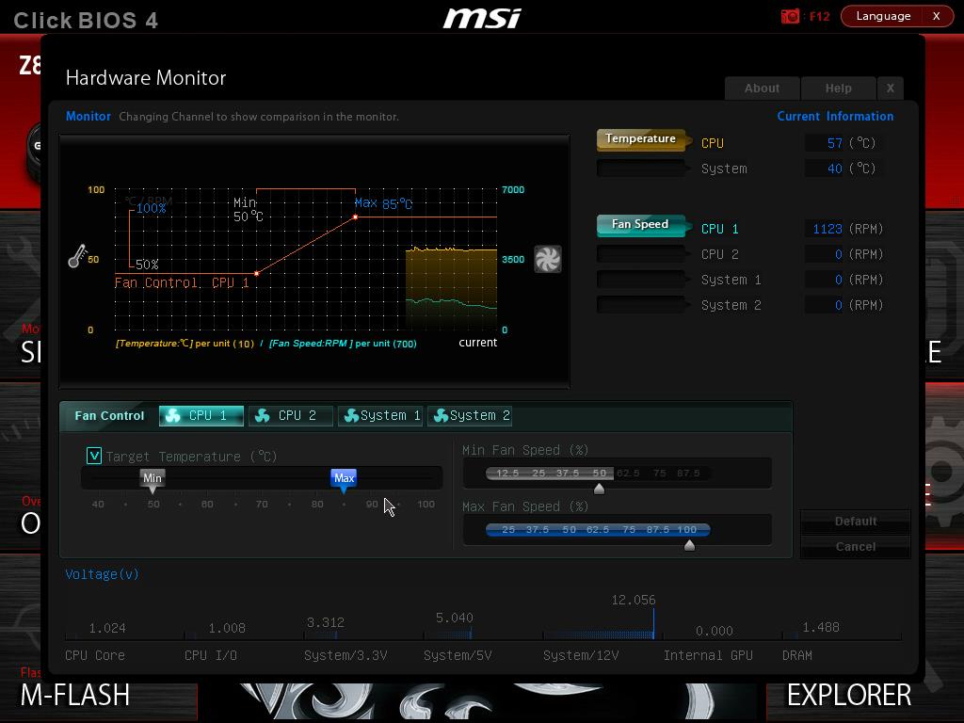Click the X beside the Language button
Viewport: 964px width, 723px height.
point(936,16)
